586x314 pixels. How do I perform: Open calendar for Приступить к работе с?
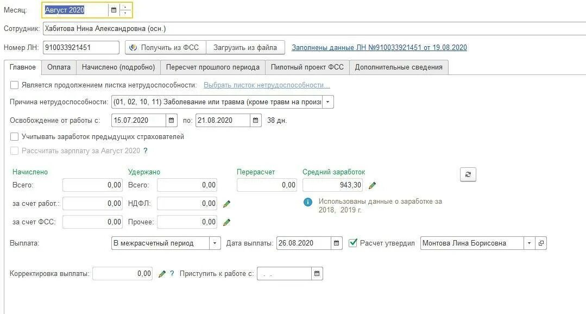pos(317,274)
